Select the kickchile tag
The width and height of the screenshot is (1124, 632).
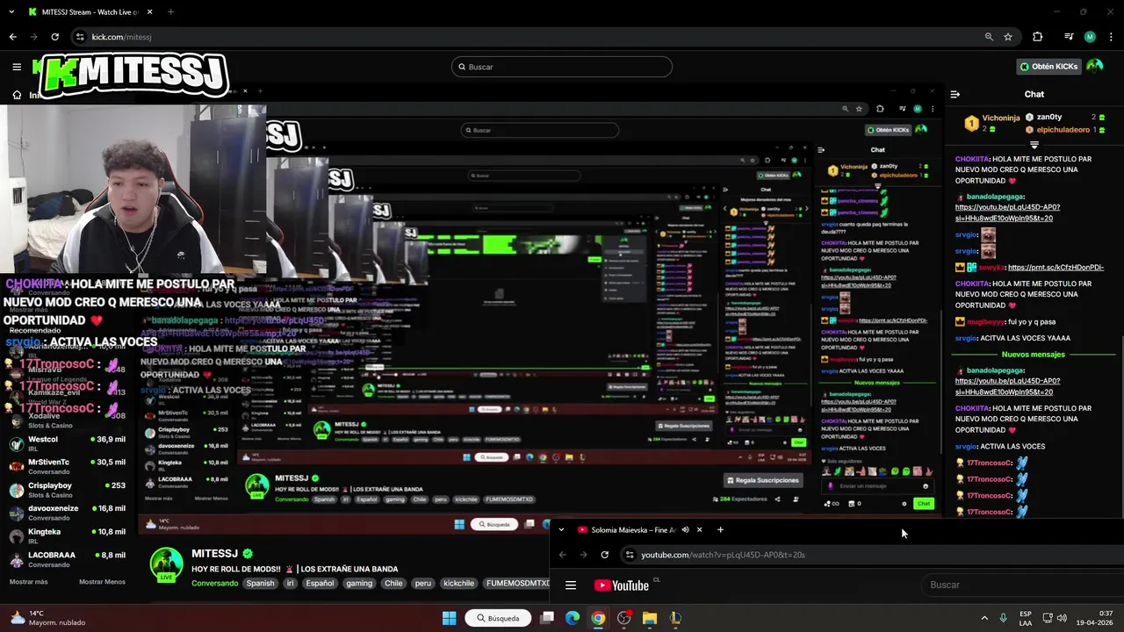[x=458, y=583]
